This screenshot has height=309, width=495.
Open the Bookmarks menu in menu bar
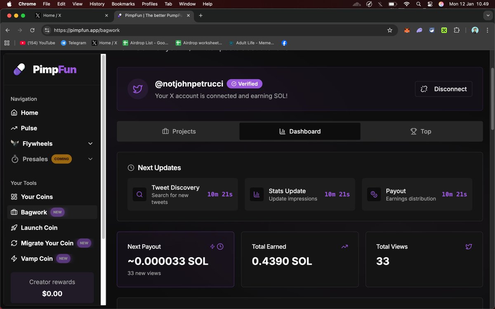coord(123,4)
